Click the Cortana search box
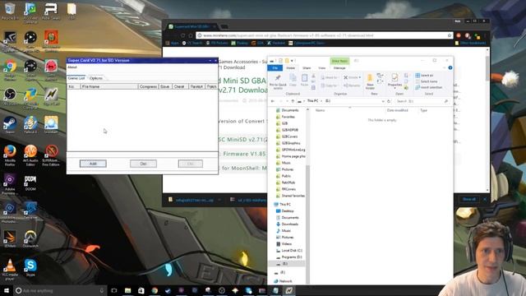The image size is (526, 296). [60, 290]
